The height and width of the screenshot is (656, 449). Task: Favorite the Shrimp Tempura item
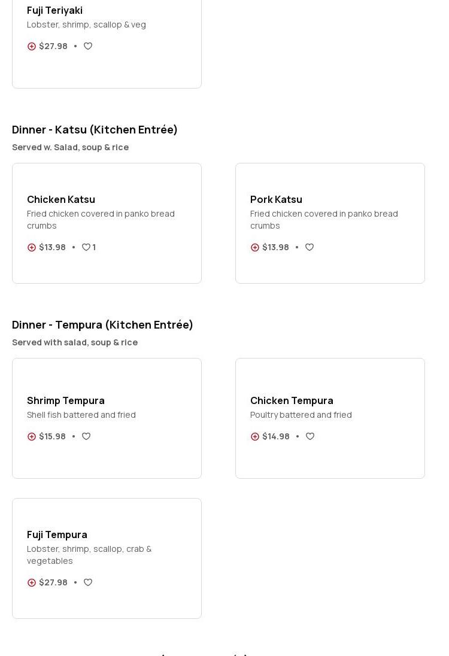click(x=86, y=436)
